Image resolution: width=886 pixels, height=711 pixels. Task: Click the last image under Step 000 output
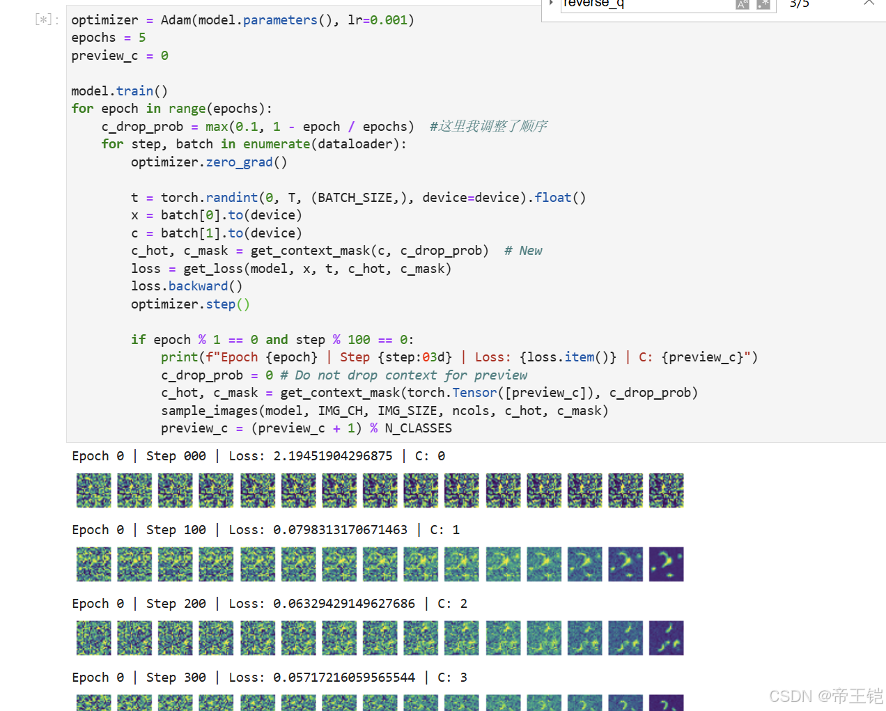click(666, 490)
